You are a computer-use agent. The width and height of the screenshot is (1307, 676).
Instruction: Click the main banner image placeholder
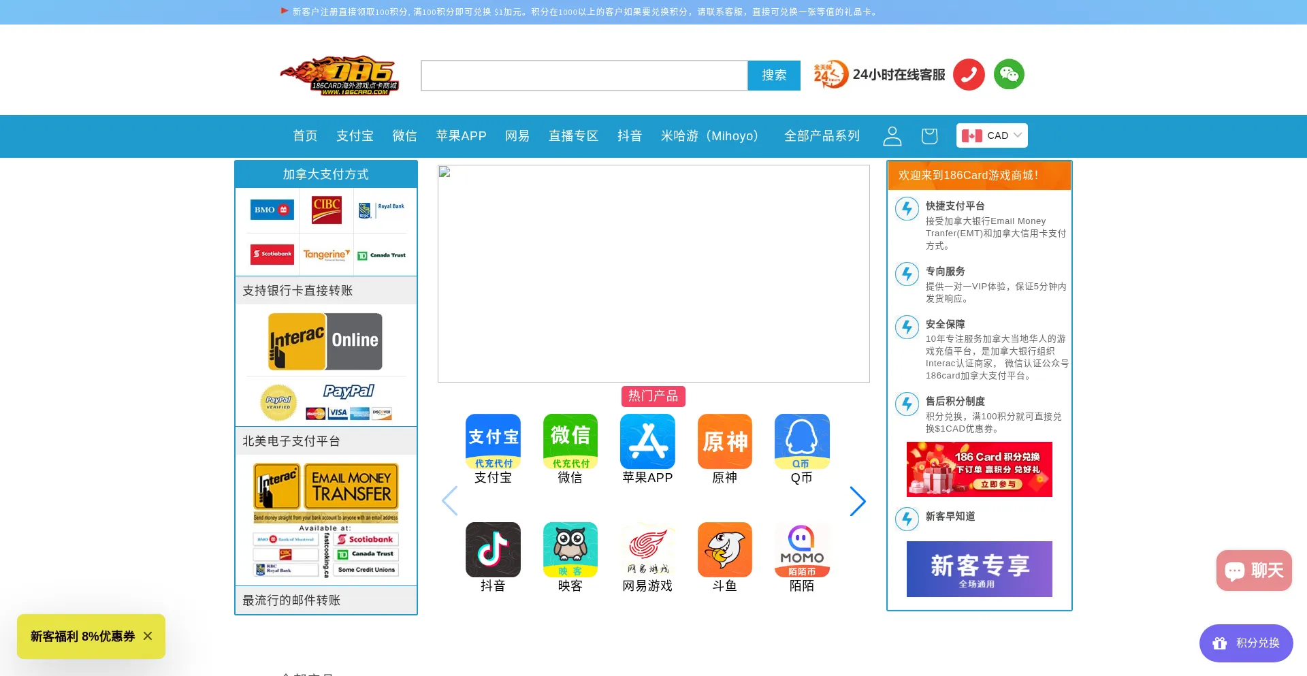(x=653, y=274)
